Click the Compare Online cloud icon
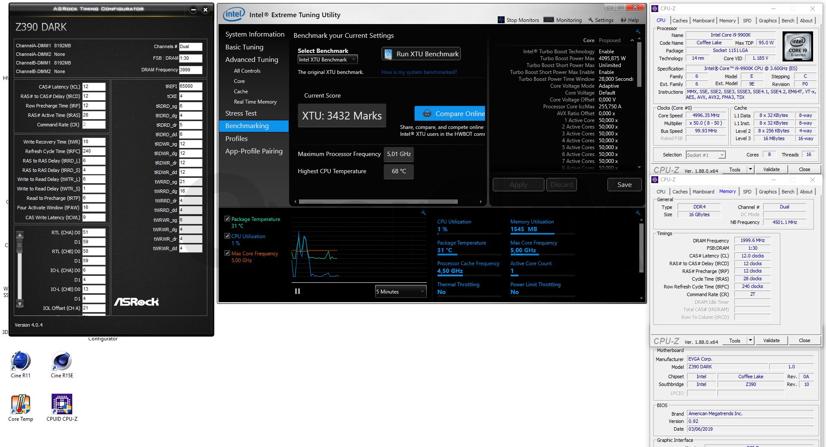The width and height of the screenshot is (826, 447). 427,113
